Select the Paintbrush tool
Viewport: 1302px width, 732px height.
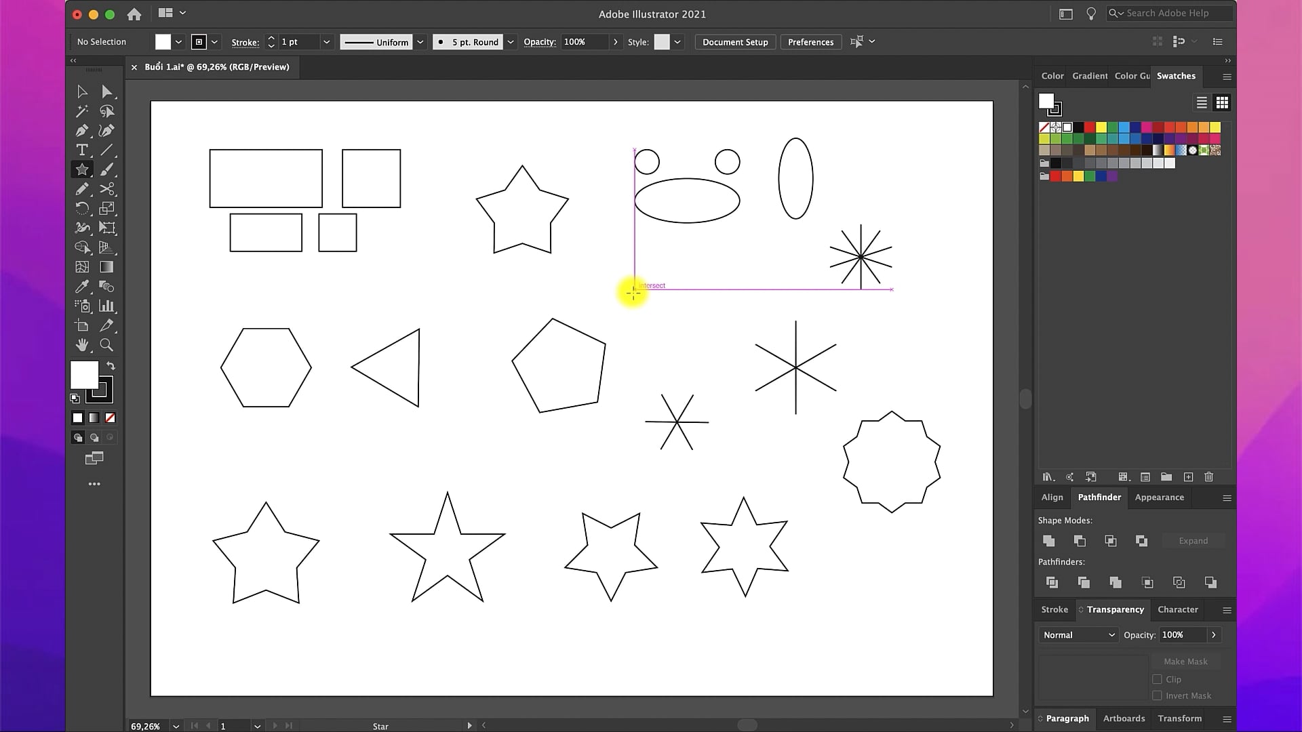[x=106, y=169]
